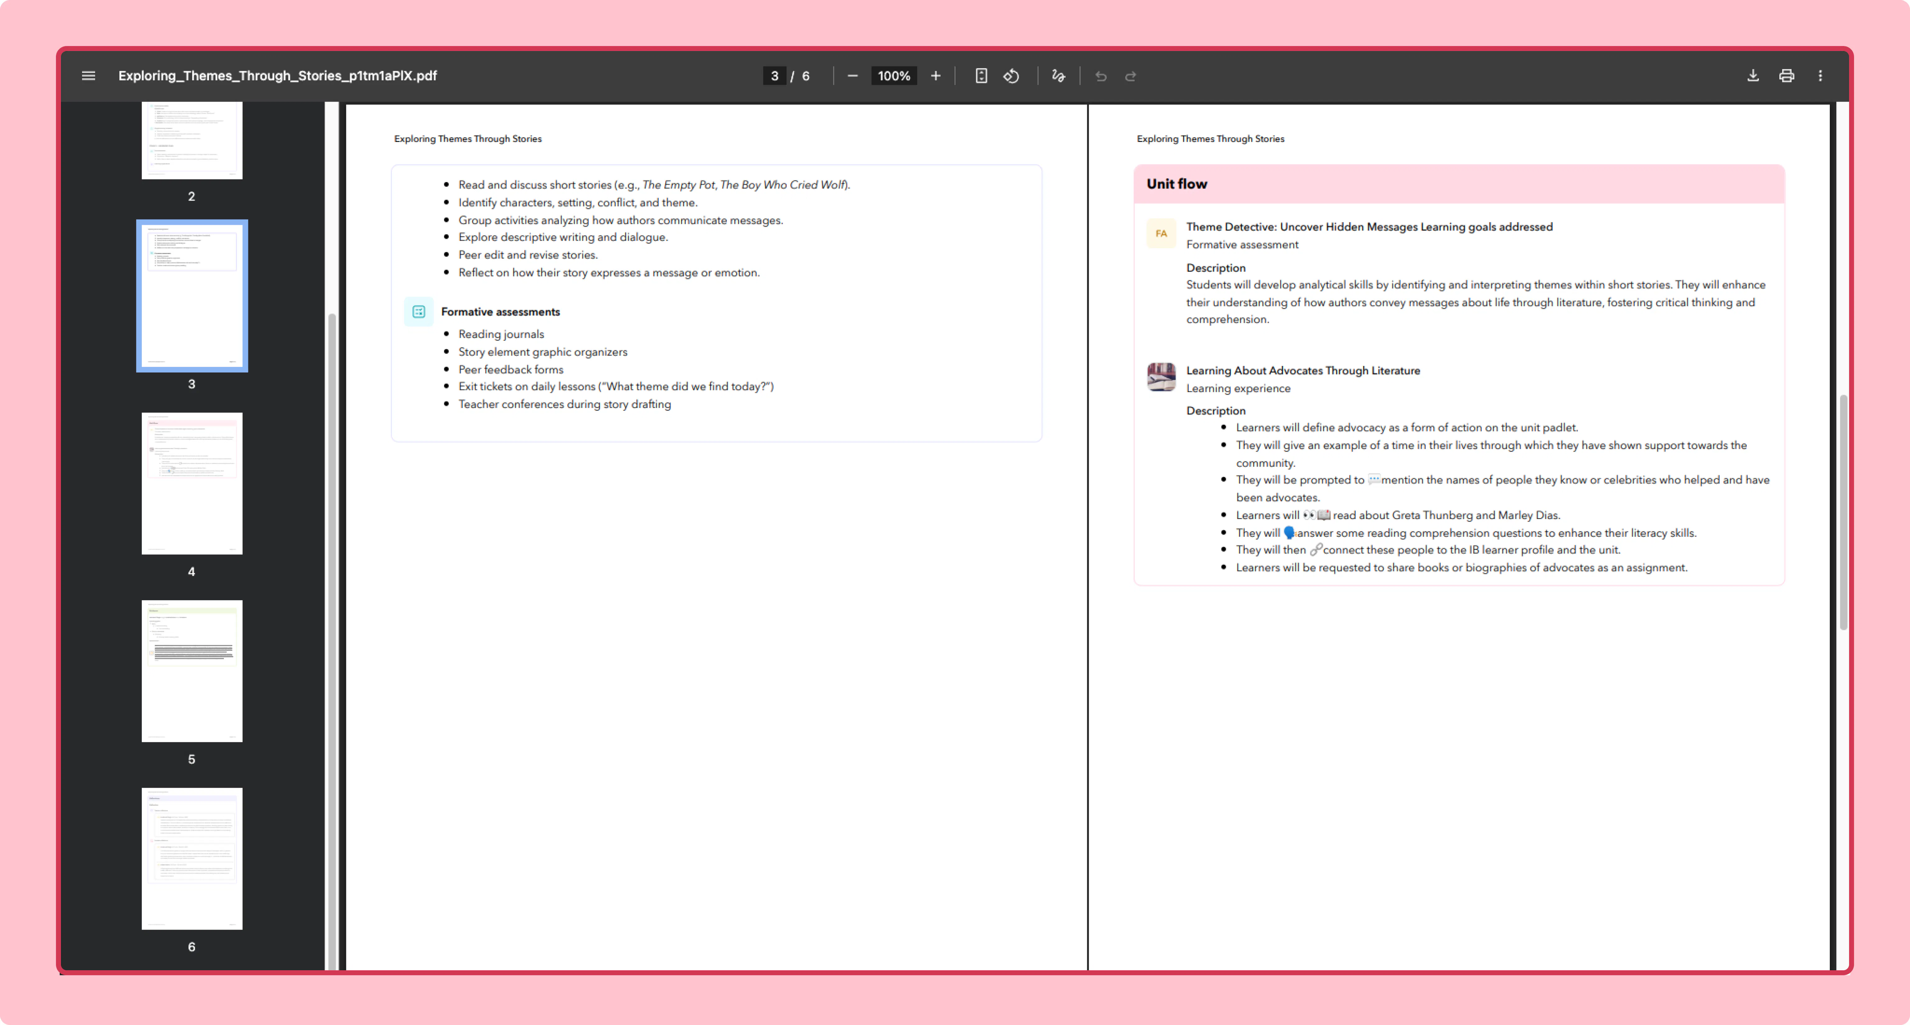This screenshot has height=1025, width=1910.
Task: Click the reading comprehension questions bullet
Action: pos(1467,533)
